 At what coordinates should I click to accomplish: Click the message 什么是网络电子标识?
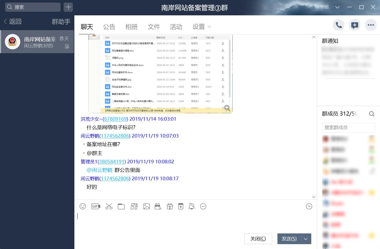point(111,127)
